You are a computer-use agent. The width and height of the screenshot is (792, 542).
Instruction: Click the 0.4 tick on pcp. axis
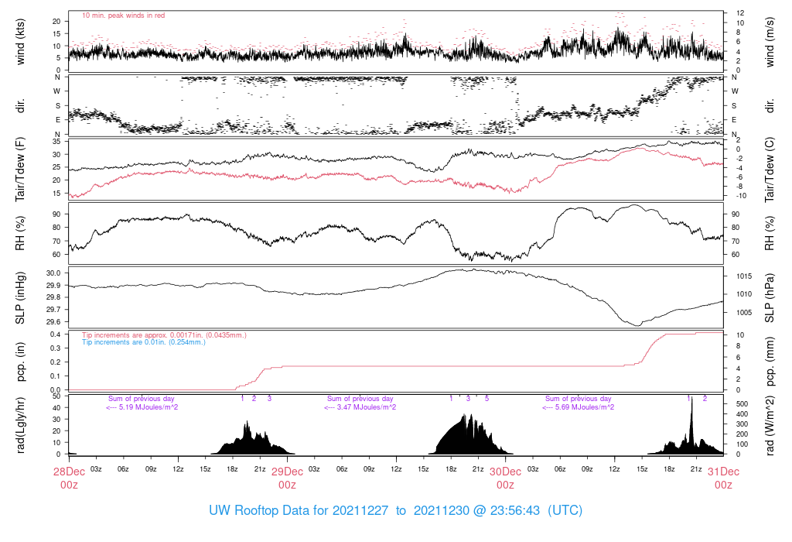click(55, 334)
